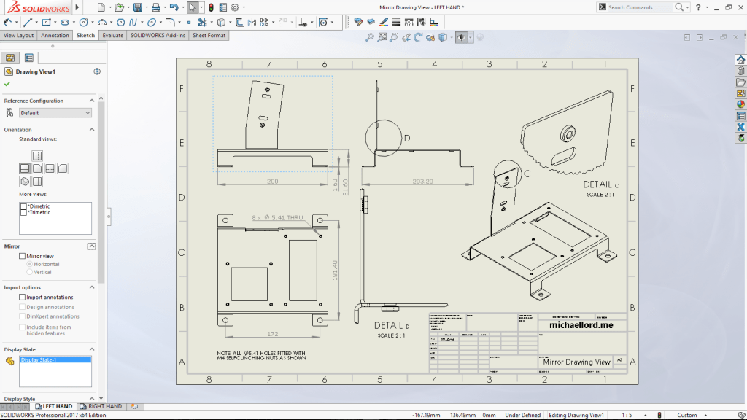Enable the Mirror view checkbox
Viewport: 747px width, 420px height.
click(22, 256)
